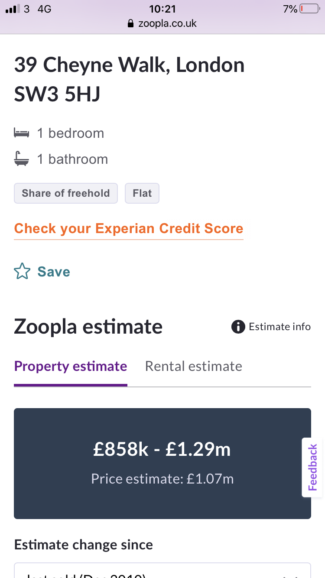Open the vertical Feedback side tab
Viewport: 325px width, 578px height.
tap(313, 468)
